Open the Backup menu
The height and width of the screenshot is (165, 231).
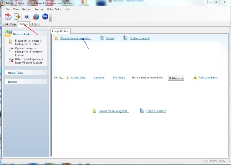tap(27, 9)
